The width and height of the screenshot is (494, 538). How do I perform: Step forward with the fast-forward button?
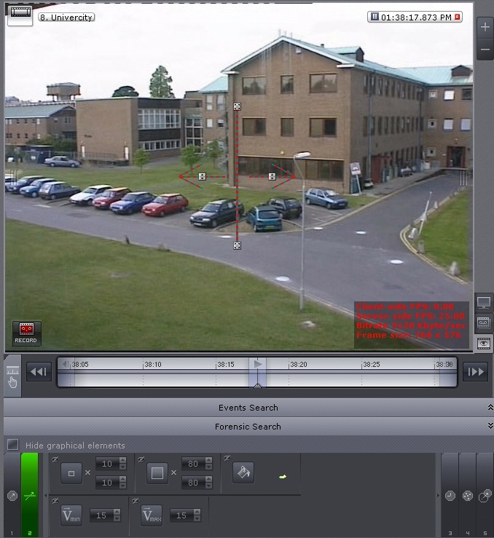coord(475,372)
